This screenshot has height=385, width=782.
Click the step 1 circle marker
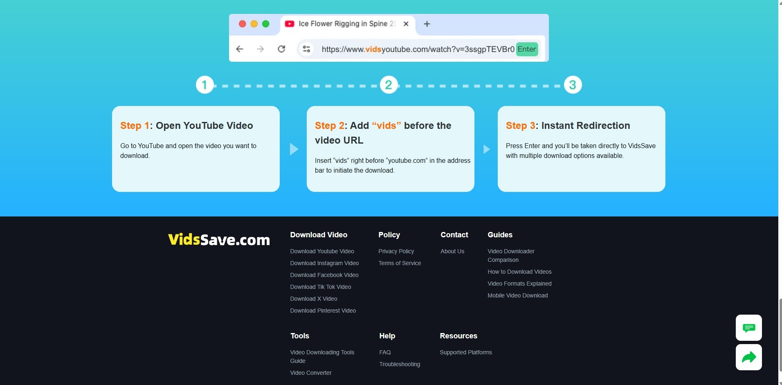[204, 85]
